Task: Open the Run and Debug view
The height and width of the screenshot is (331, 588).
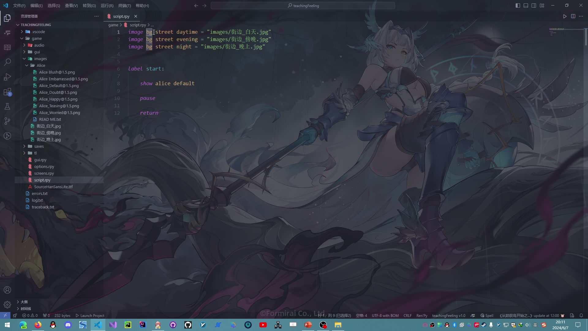Action: (7, 77)
